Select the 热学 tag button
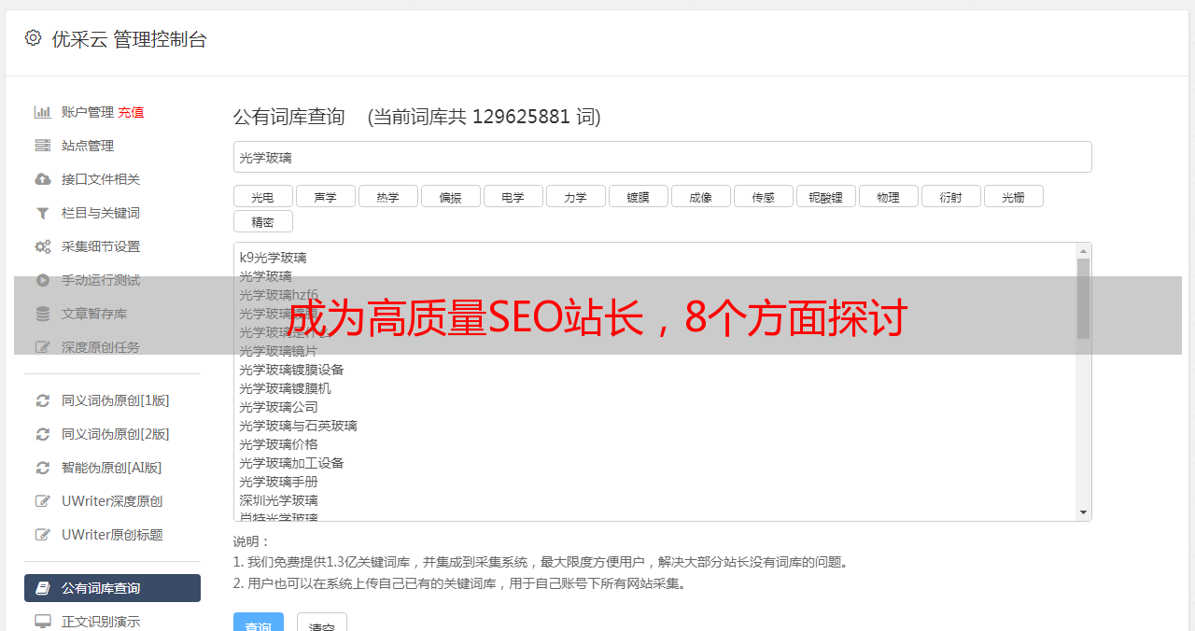The width and height of the screenshot is (1195, 631). 387,196
